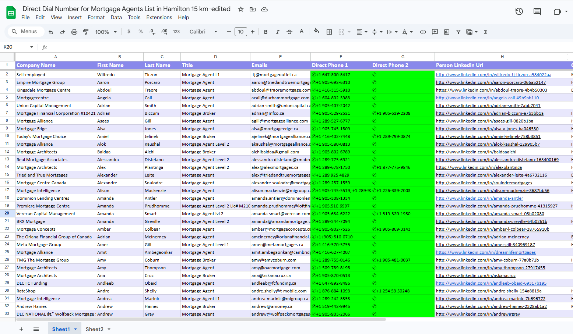This screenshot has height=334, width=573.
Task: Open the Functions sigma menu
Action: [486, 32]
